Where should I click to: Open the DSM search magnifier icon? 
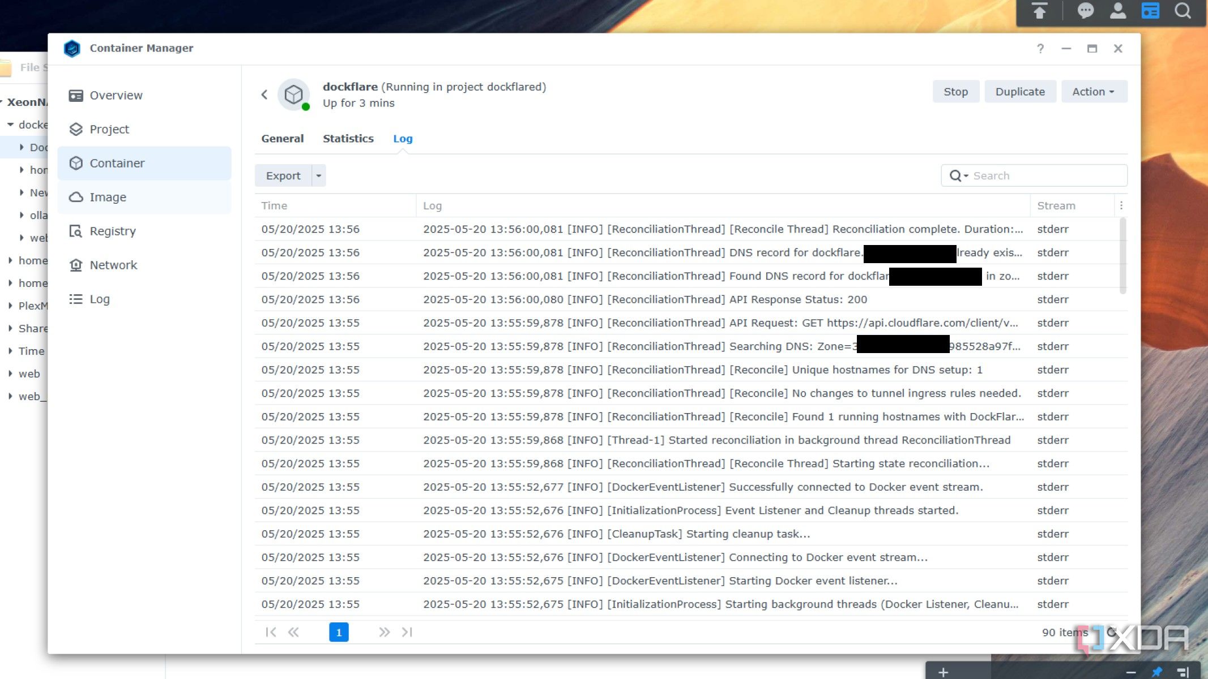coord(1183,11)
